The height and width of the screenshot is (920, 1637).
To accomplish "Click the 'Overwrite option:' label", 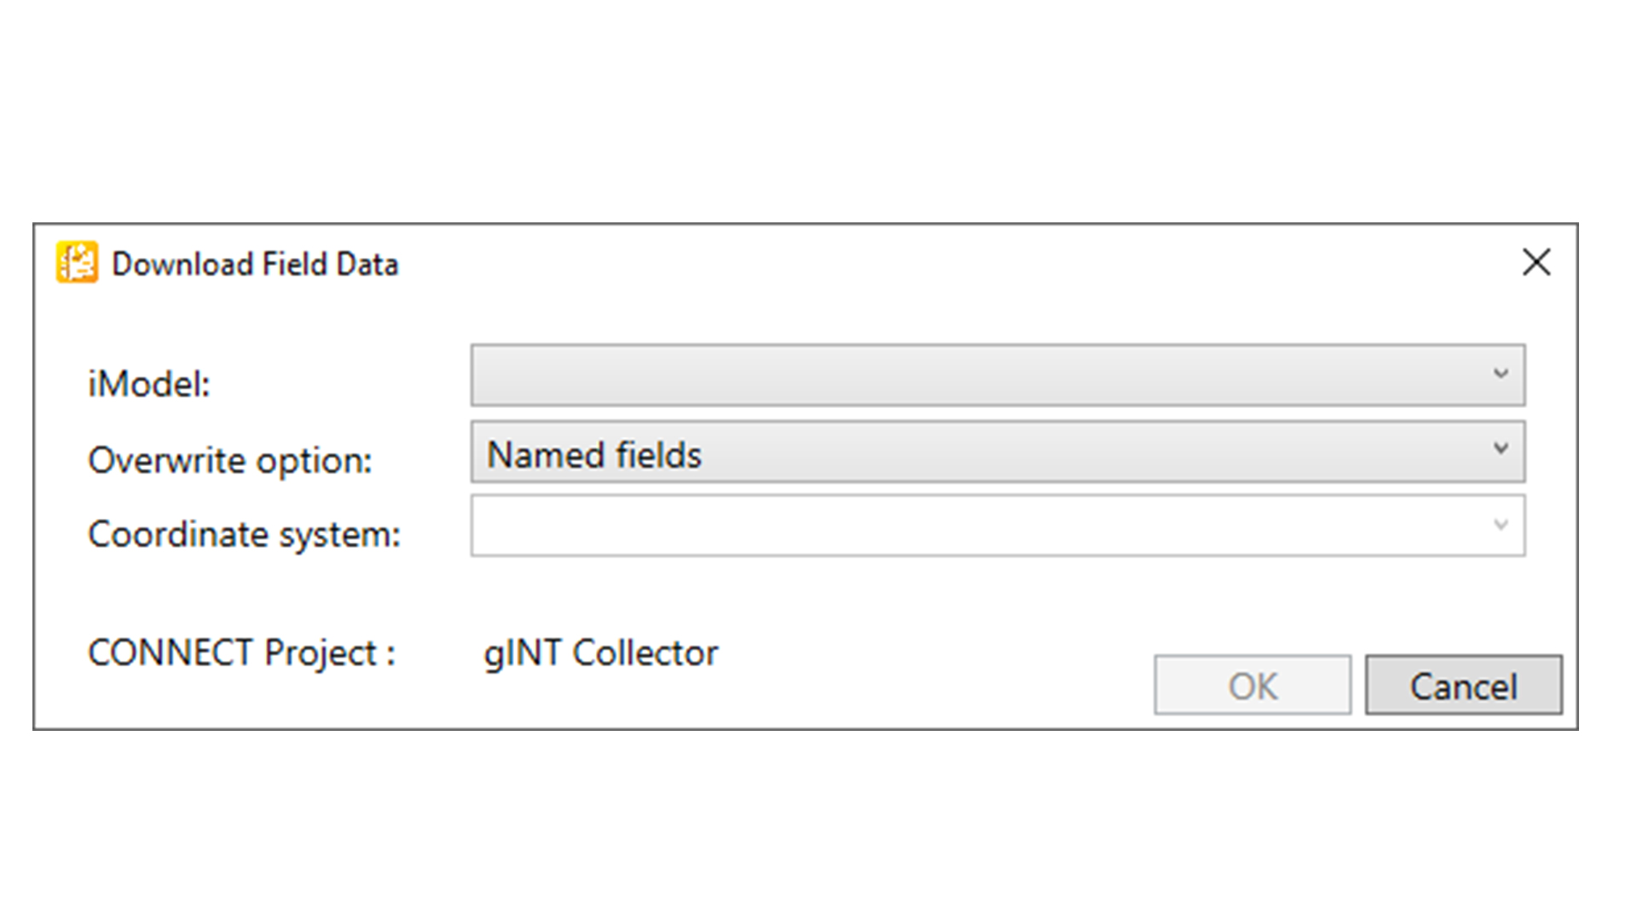I will (230, 461).
